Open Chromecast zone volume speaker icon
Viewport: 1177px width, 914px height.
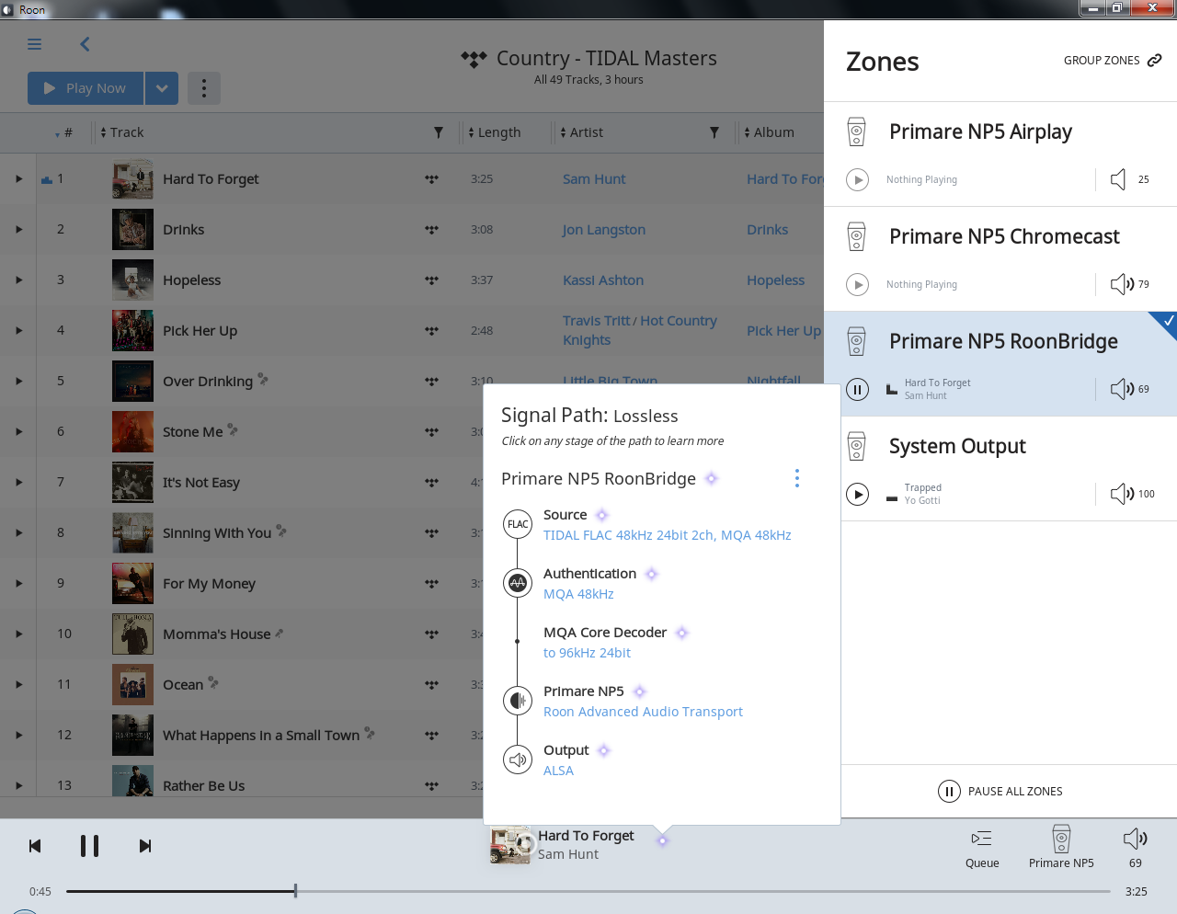tap(1122, 284)
